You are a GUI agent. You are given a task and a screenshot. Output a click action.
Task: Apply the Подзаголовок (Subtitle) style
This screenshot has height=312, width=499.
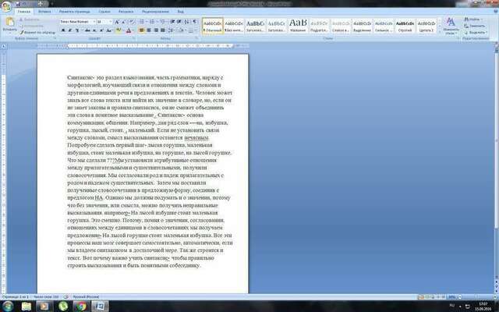319,26
